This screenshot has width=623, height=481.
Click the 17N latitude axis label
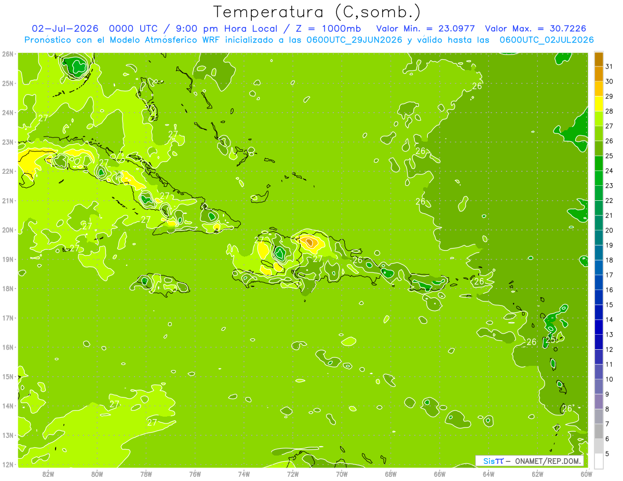[7, 318]
